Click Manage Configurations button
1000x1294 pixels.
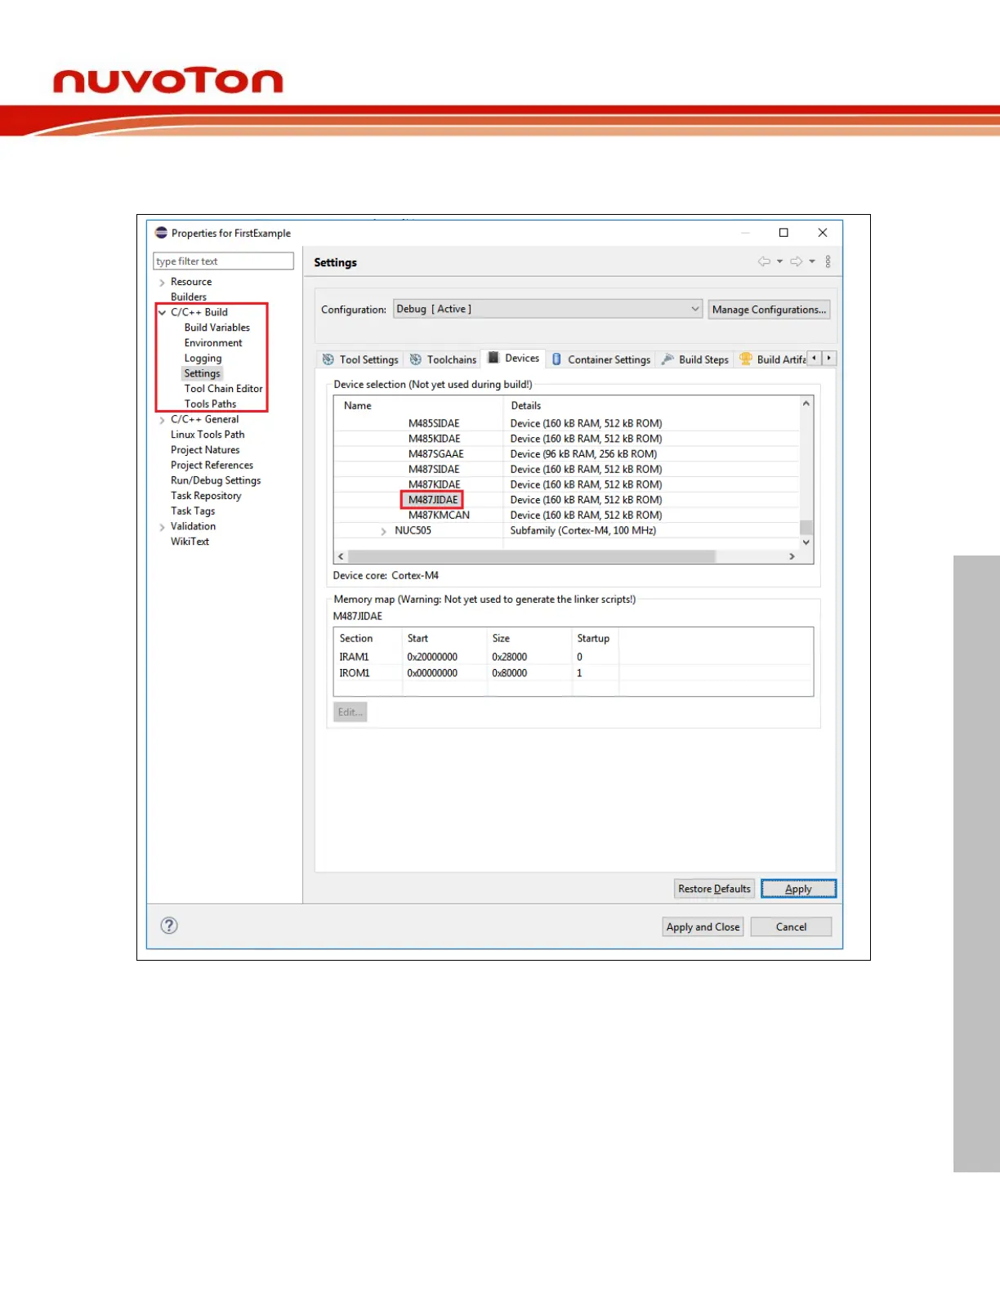click(x=769, y=310)
